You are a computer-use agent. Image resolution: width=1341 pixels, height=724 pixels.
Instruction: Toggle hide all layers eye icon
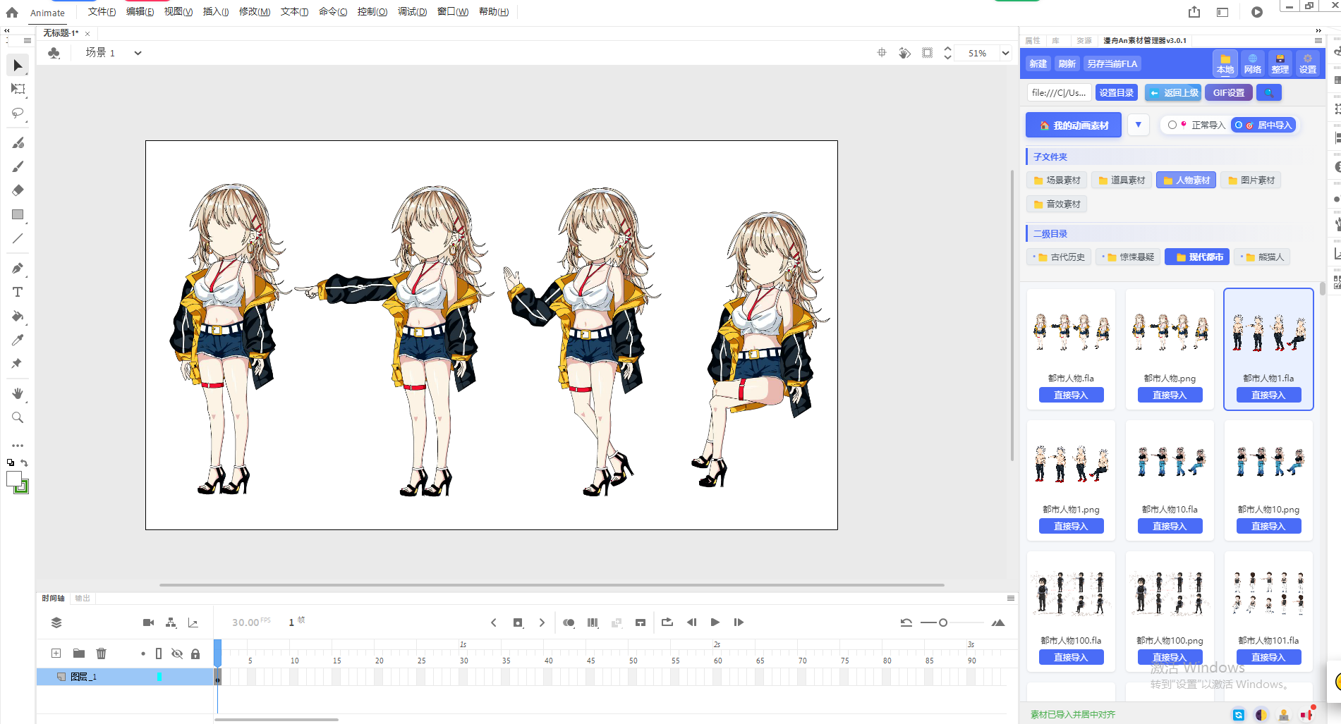pos(177,654)
